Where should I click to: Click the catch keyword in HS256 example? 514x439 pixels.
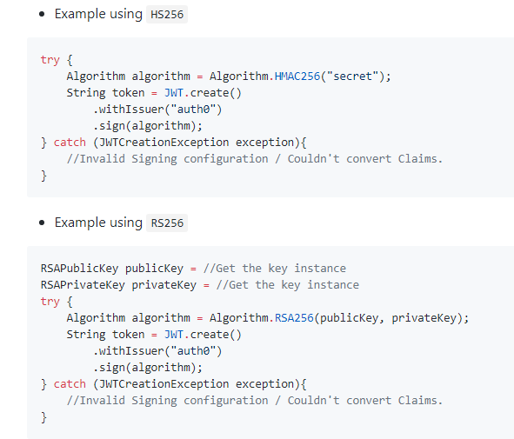click(x=70, y=143)
